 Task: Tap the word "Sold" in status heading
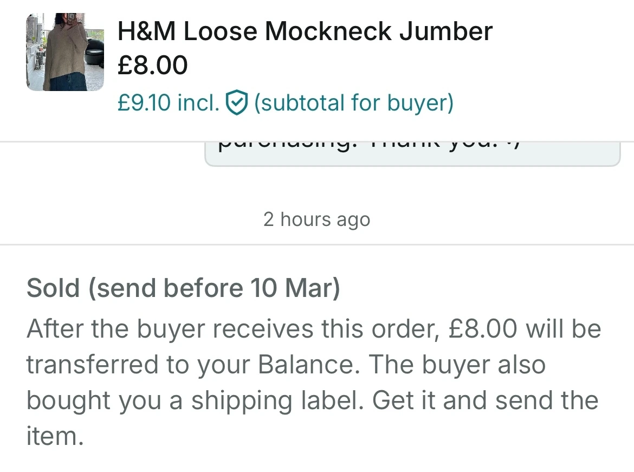point(53,288)
